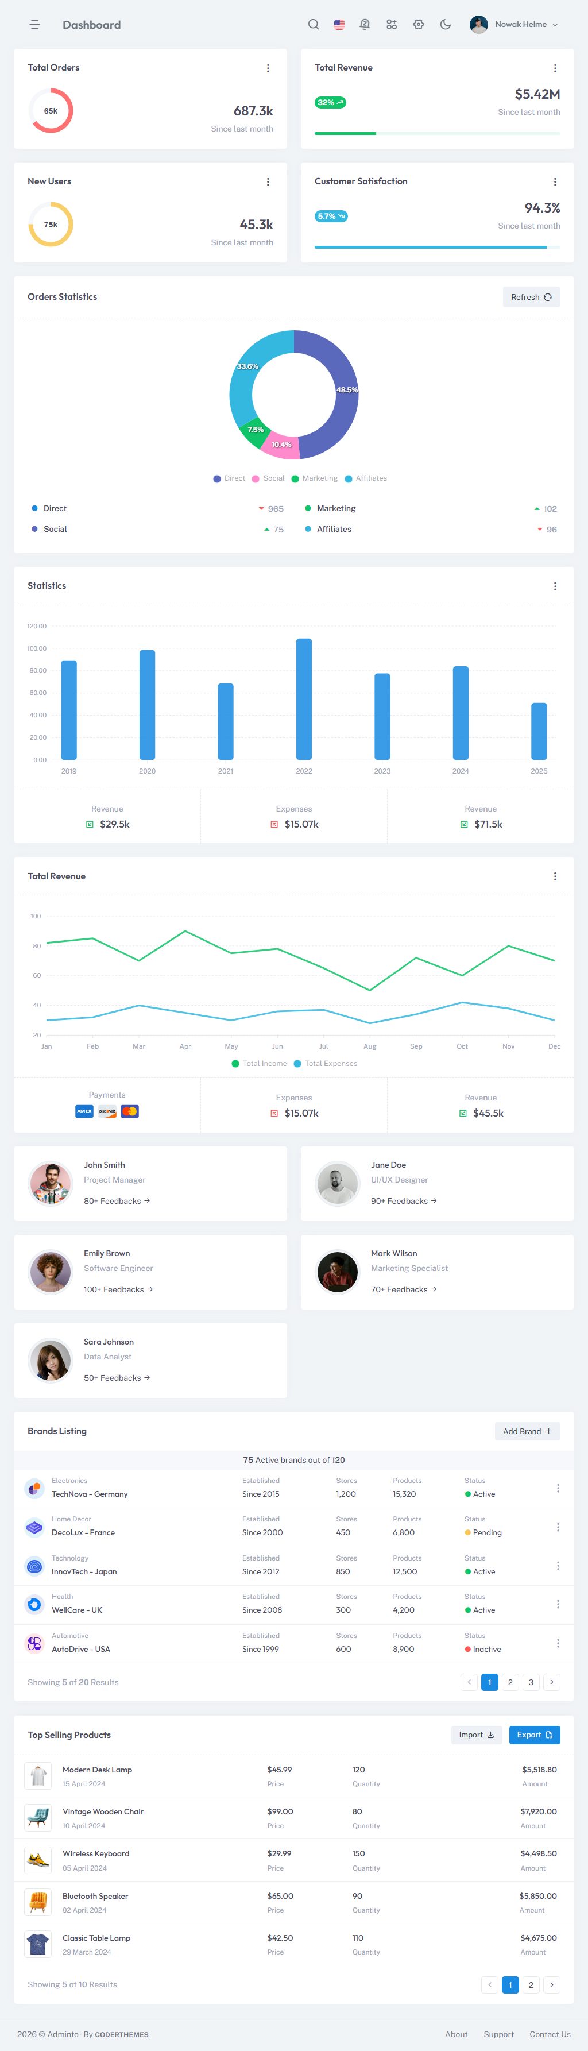
Task: Expand the Nowak Helme profile dropdown
Action: point(514,25)
